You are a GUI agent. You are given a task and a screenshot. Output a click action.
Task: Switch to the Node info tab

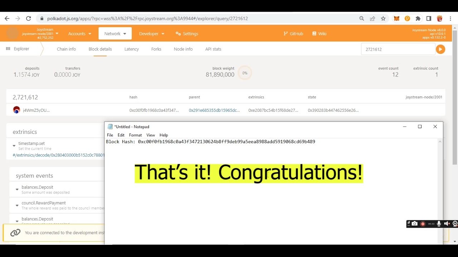tap(183, 49)
